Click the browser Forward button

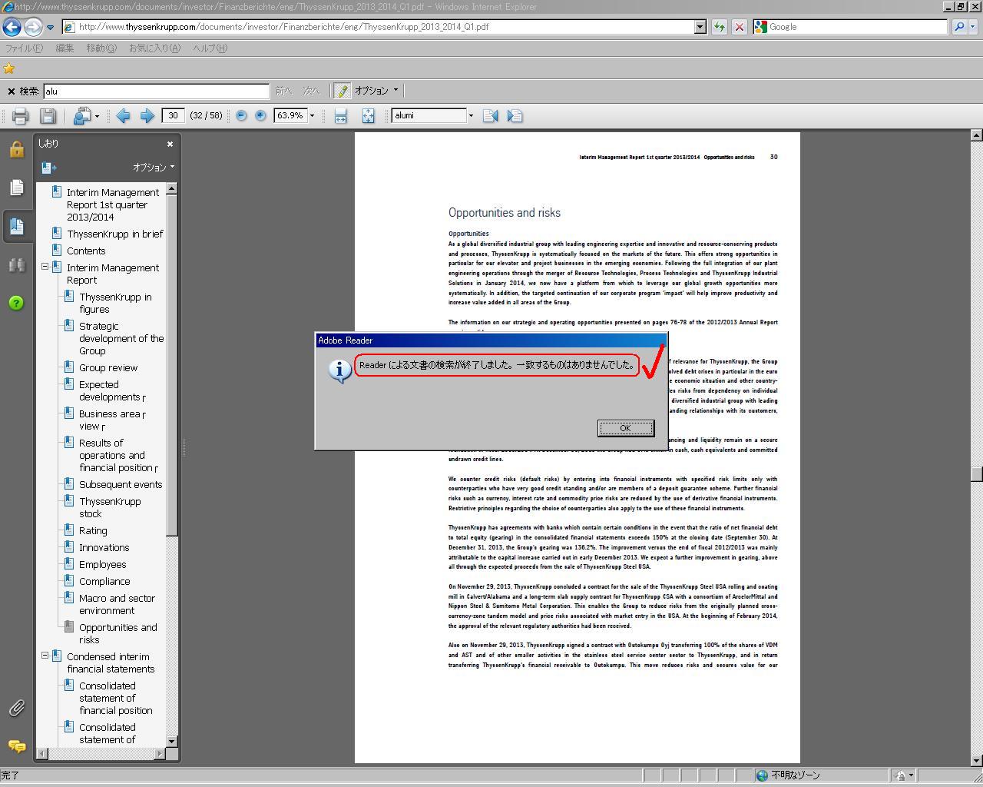click(32, 27)
